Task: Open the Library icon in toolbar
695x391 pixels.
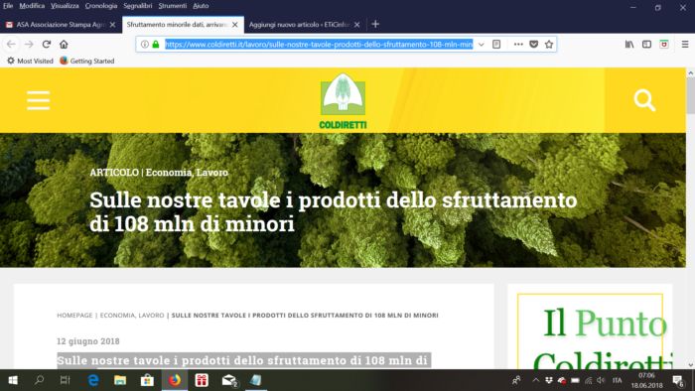Action: pyautogui.click(x=629, y=45)
